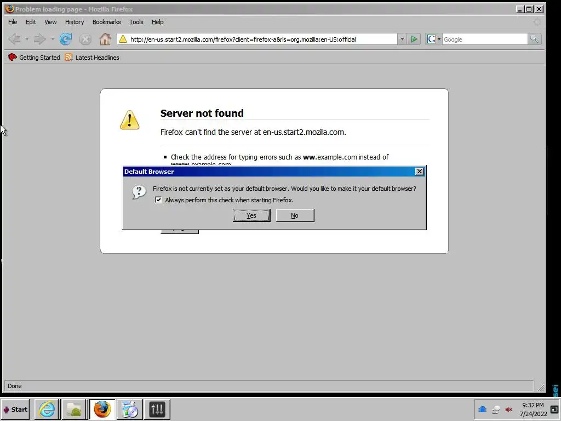Select the Firefox taskbar button
Screen dimensions: 561x421
pyautogui.click(x=102, y=409)
